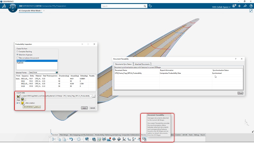Image resolution: width=254 pixels, height=144 pixels.
Task: Expand the action bar chevron at left
Action: [x=50, y=138]
